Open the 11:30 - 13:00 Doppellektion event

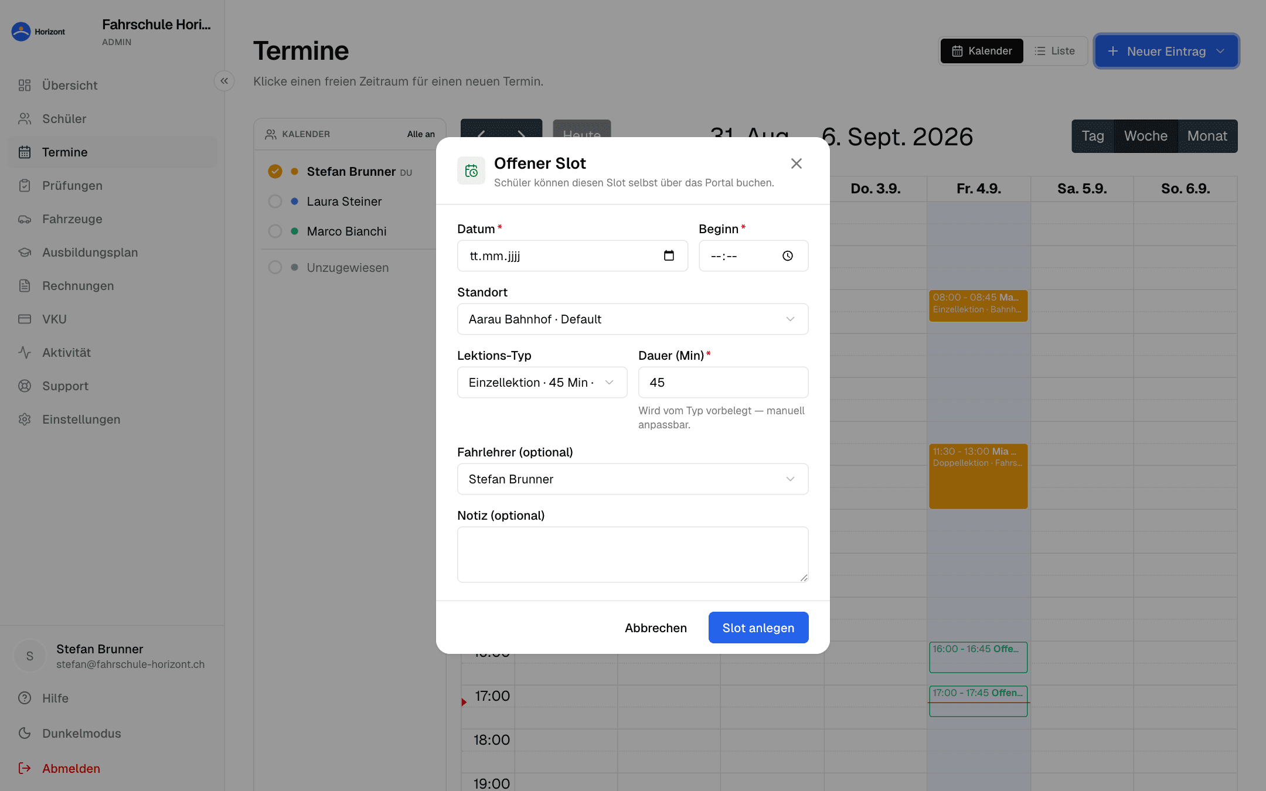[x=978, y=476]
